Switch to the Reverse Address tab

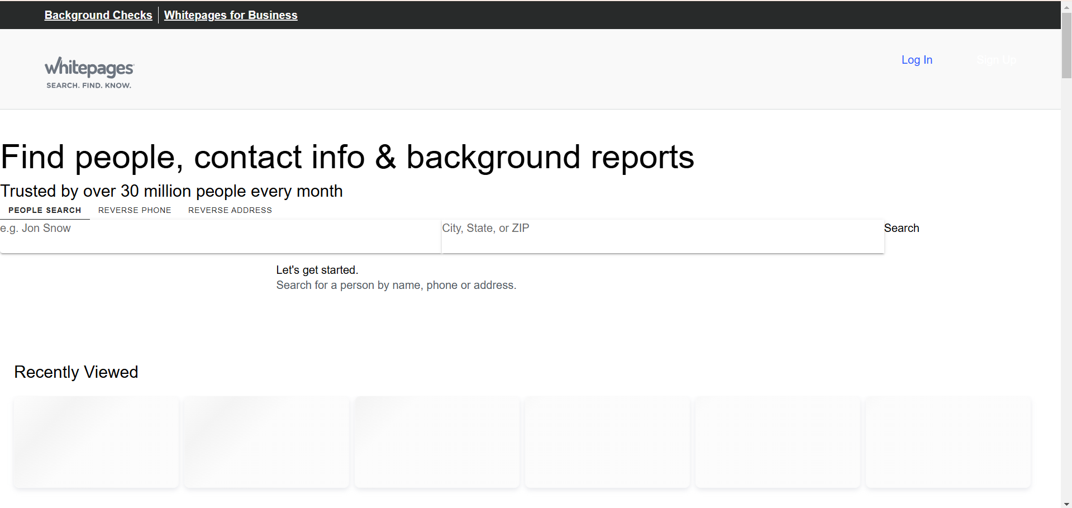(x=230, y=210)
